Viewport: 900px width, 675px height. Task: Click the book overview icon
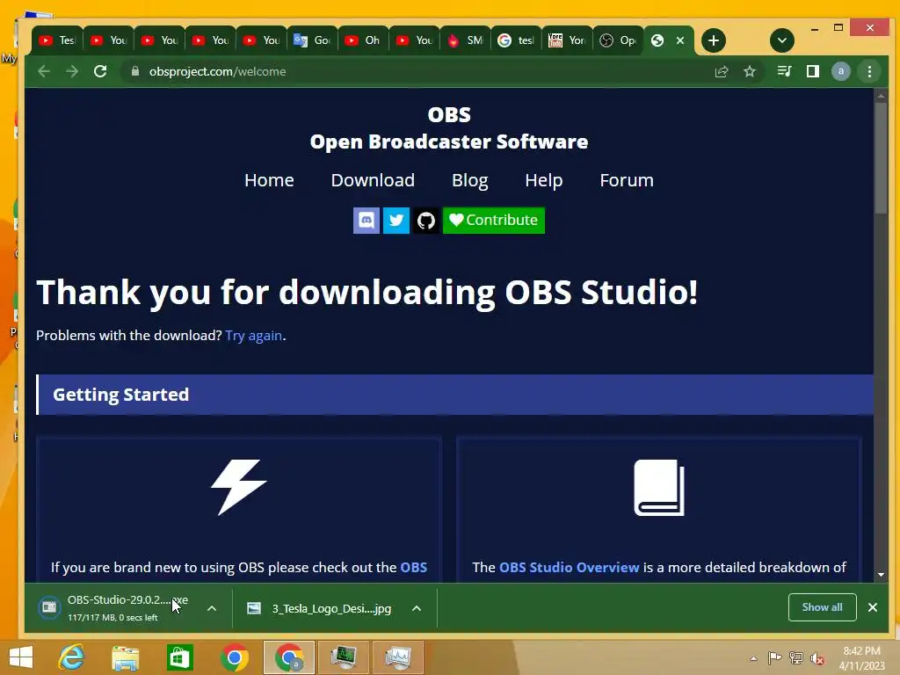point(659,488)
